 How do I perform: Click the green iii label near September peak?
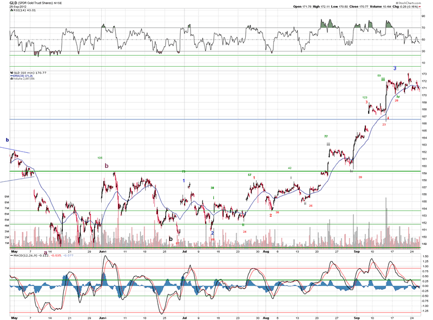coord(383,80)
